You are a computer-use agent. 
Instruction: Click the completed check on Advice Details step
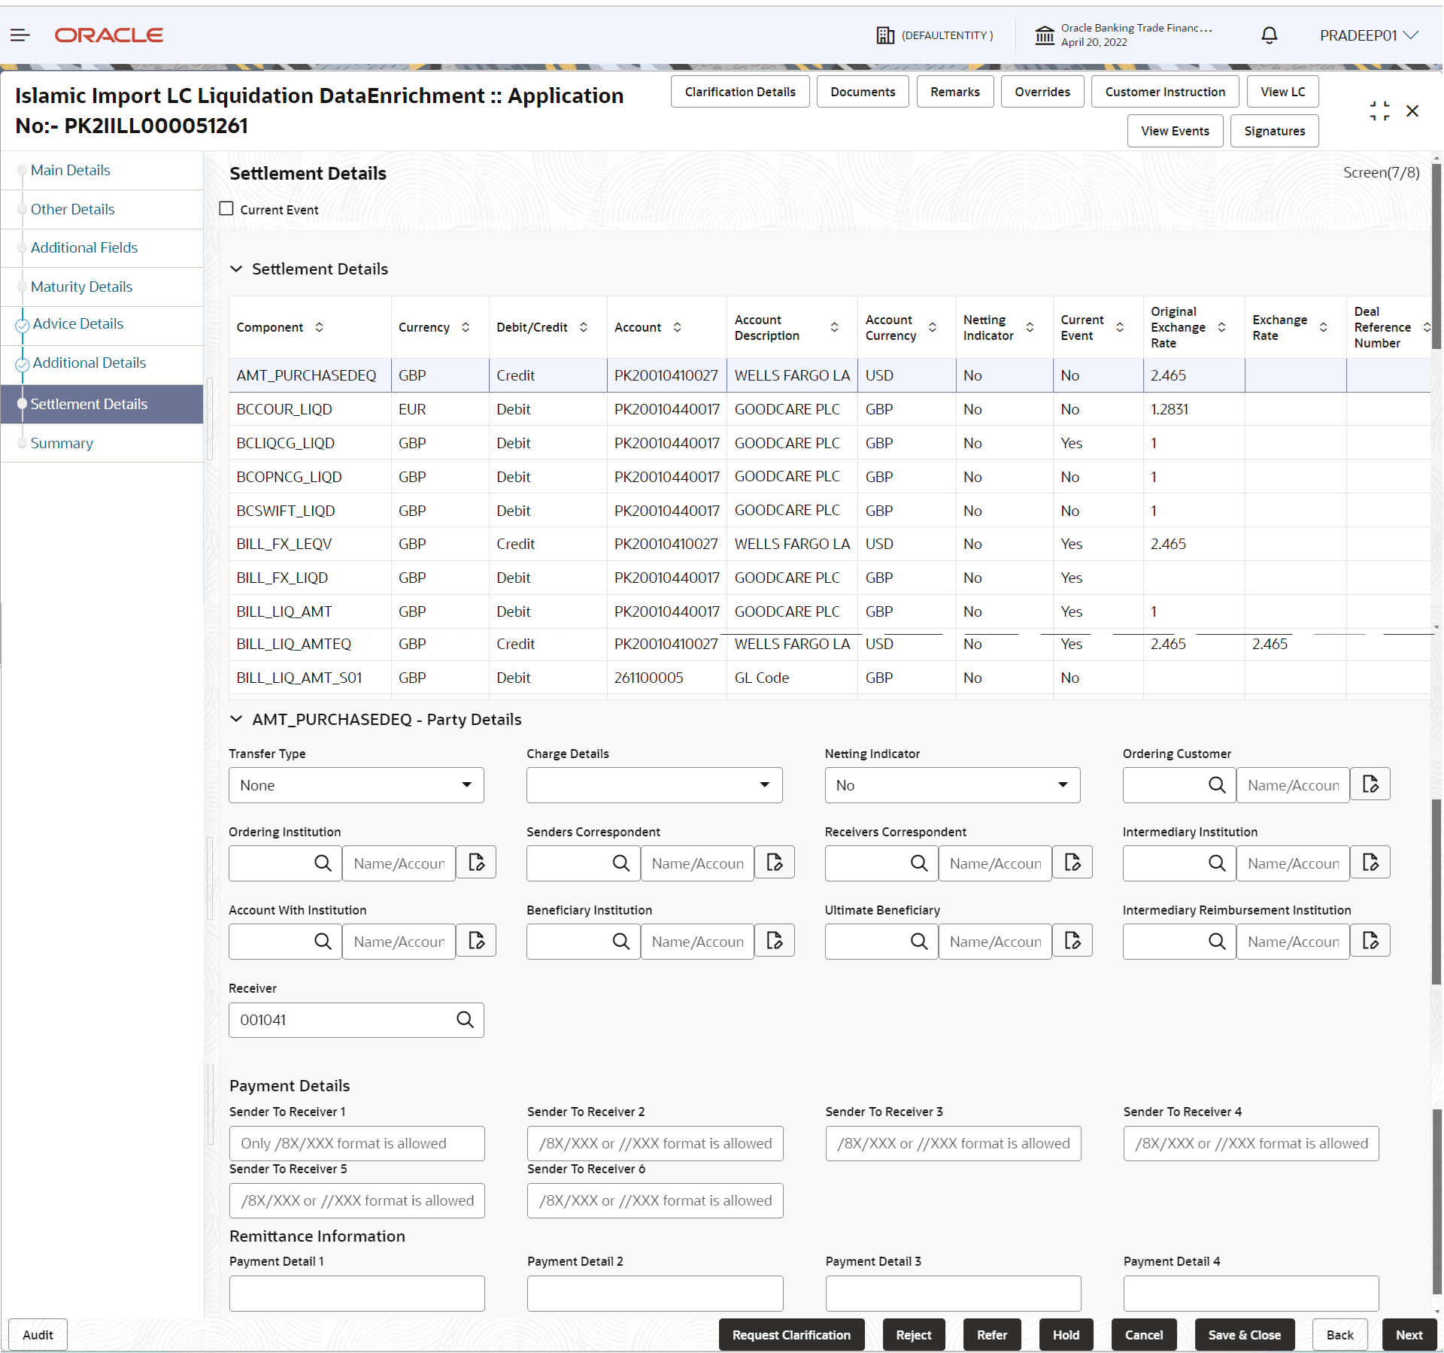(x=23, y=326)
